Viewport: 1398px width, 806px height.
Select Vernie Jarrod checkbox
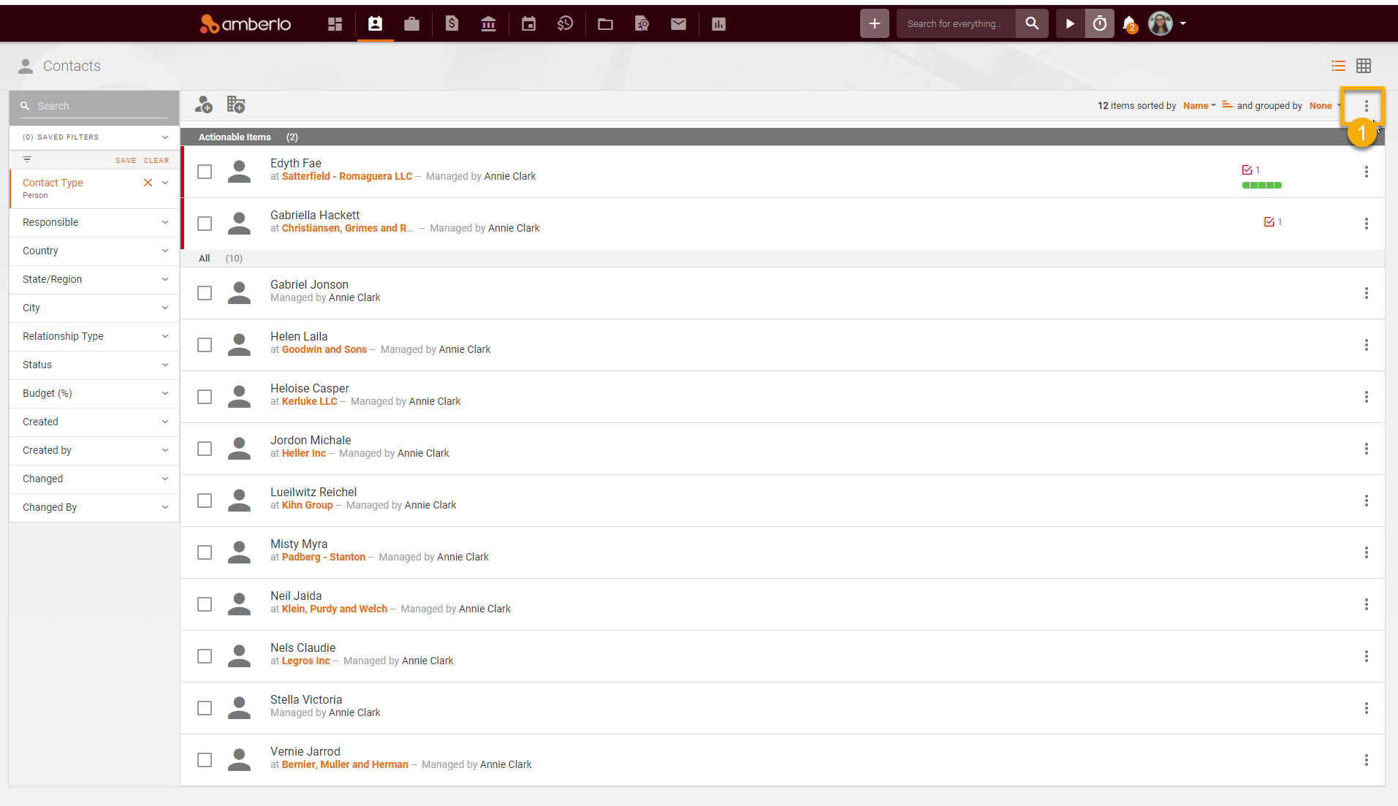coord(205,760)
